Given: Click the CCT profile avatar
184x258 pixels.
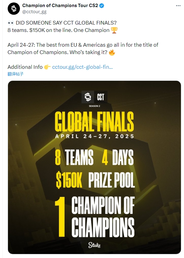Looking at the screenshot, I should (14, 9).
